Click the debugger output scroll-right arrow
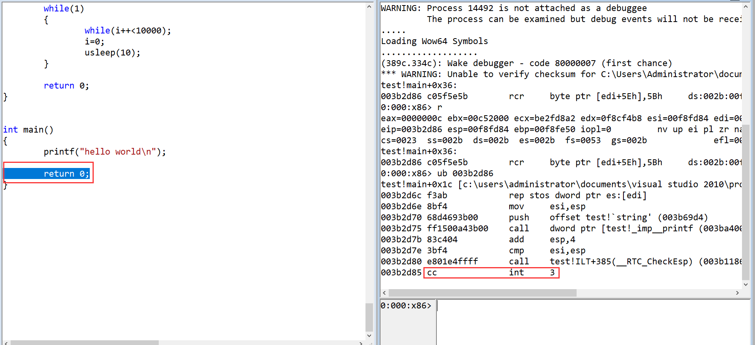 tap(737, 293)
